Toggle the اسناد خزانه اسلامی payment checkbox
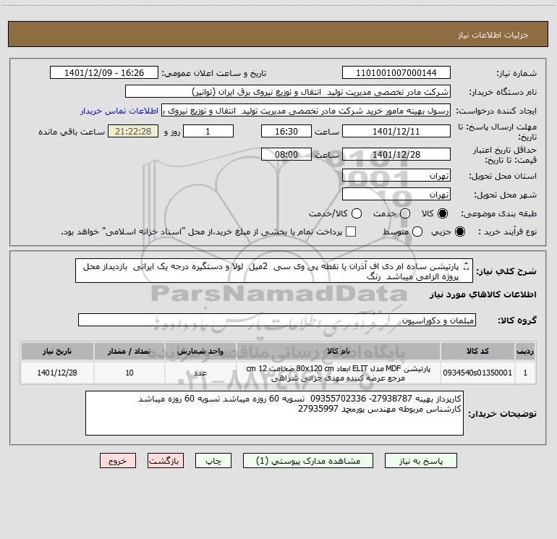This screenshot has height=539, width=557. pos(351,232)
